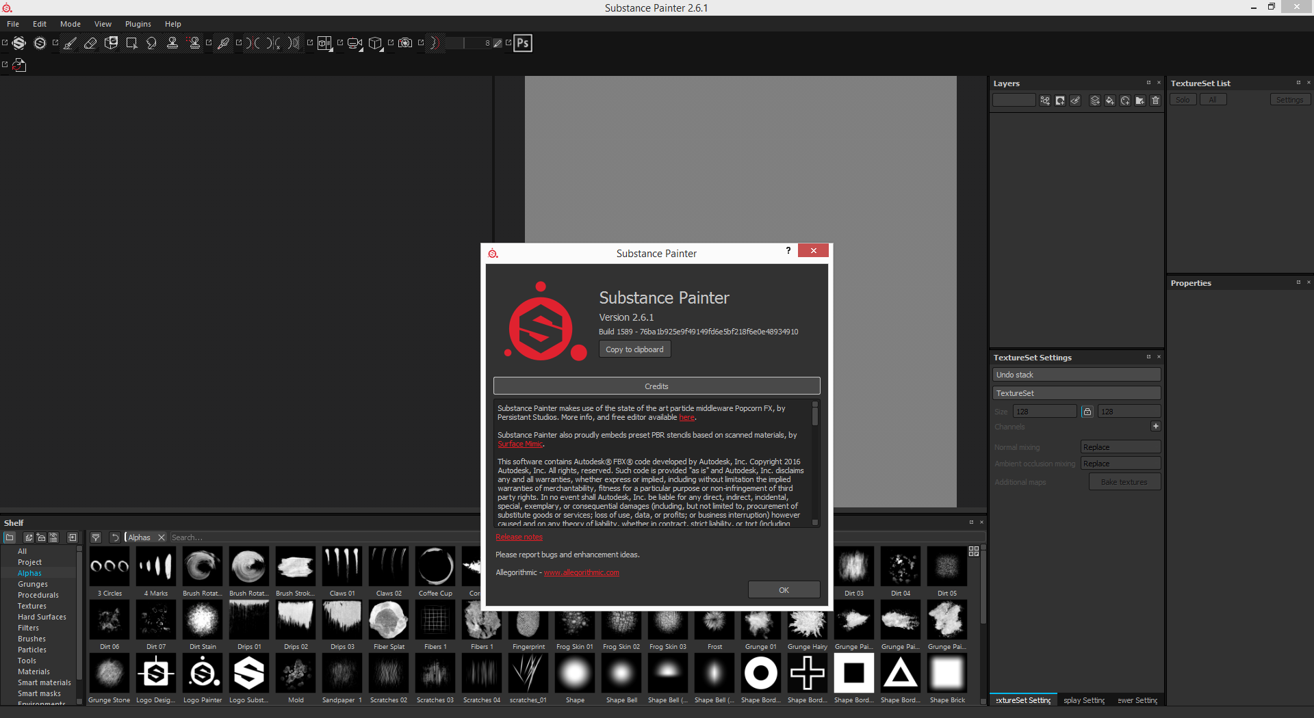Open the Edit menu

click(40, 24)
